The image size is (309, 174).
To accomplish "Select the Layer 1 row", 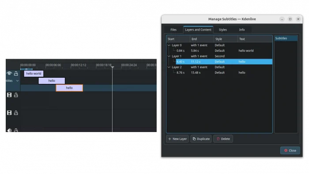I will click(x=219, y=56).
